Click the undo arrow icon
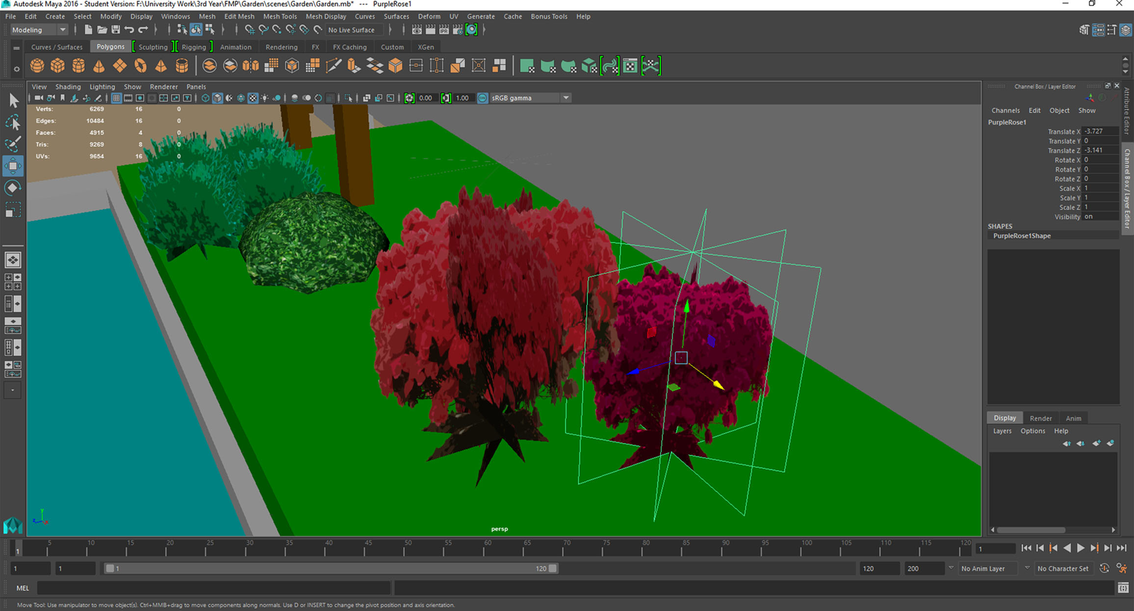Viewport: 1134px width, 611px height. point(129,30)
